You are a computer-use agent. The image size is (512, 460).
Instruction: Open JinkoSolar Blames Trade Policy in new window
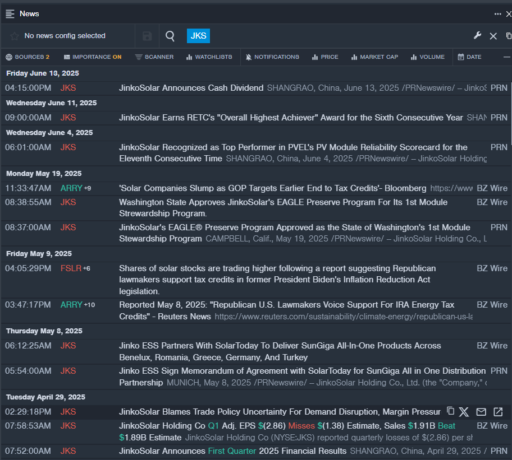[x=498, y=412]
